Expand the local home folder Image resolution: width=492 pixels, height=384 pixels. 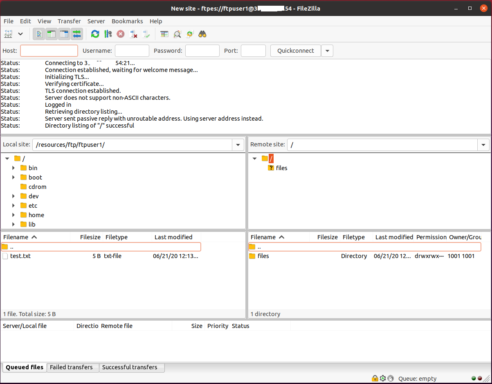pyautogui.click(x=13, y=215)
